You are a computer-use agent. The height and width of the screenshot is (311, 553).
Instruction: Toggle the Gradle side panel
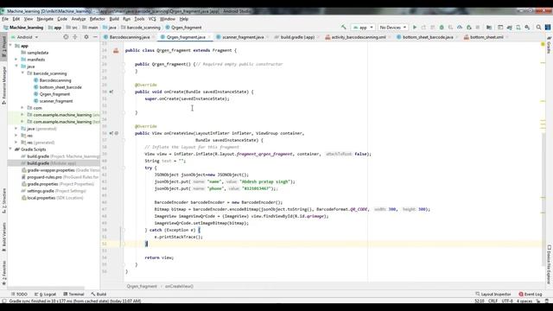coord(549,45)
